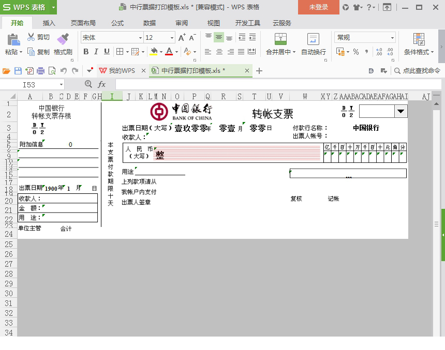Click the Copy icon
Screen dimensions: 445x350
pos(31,52)
